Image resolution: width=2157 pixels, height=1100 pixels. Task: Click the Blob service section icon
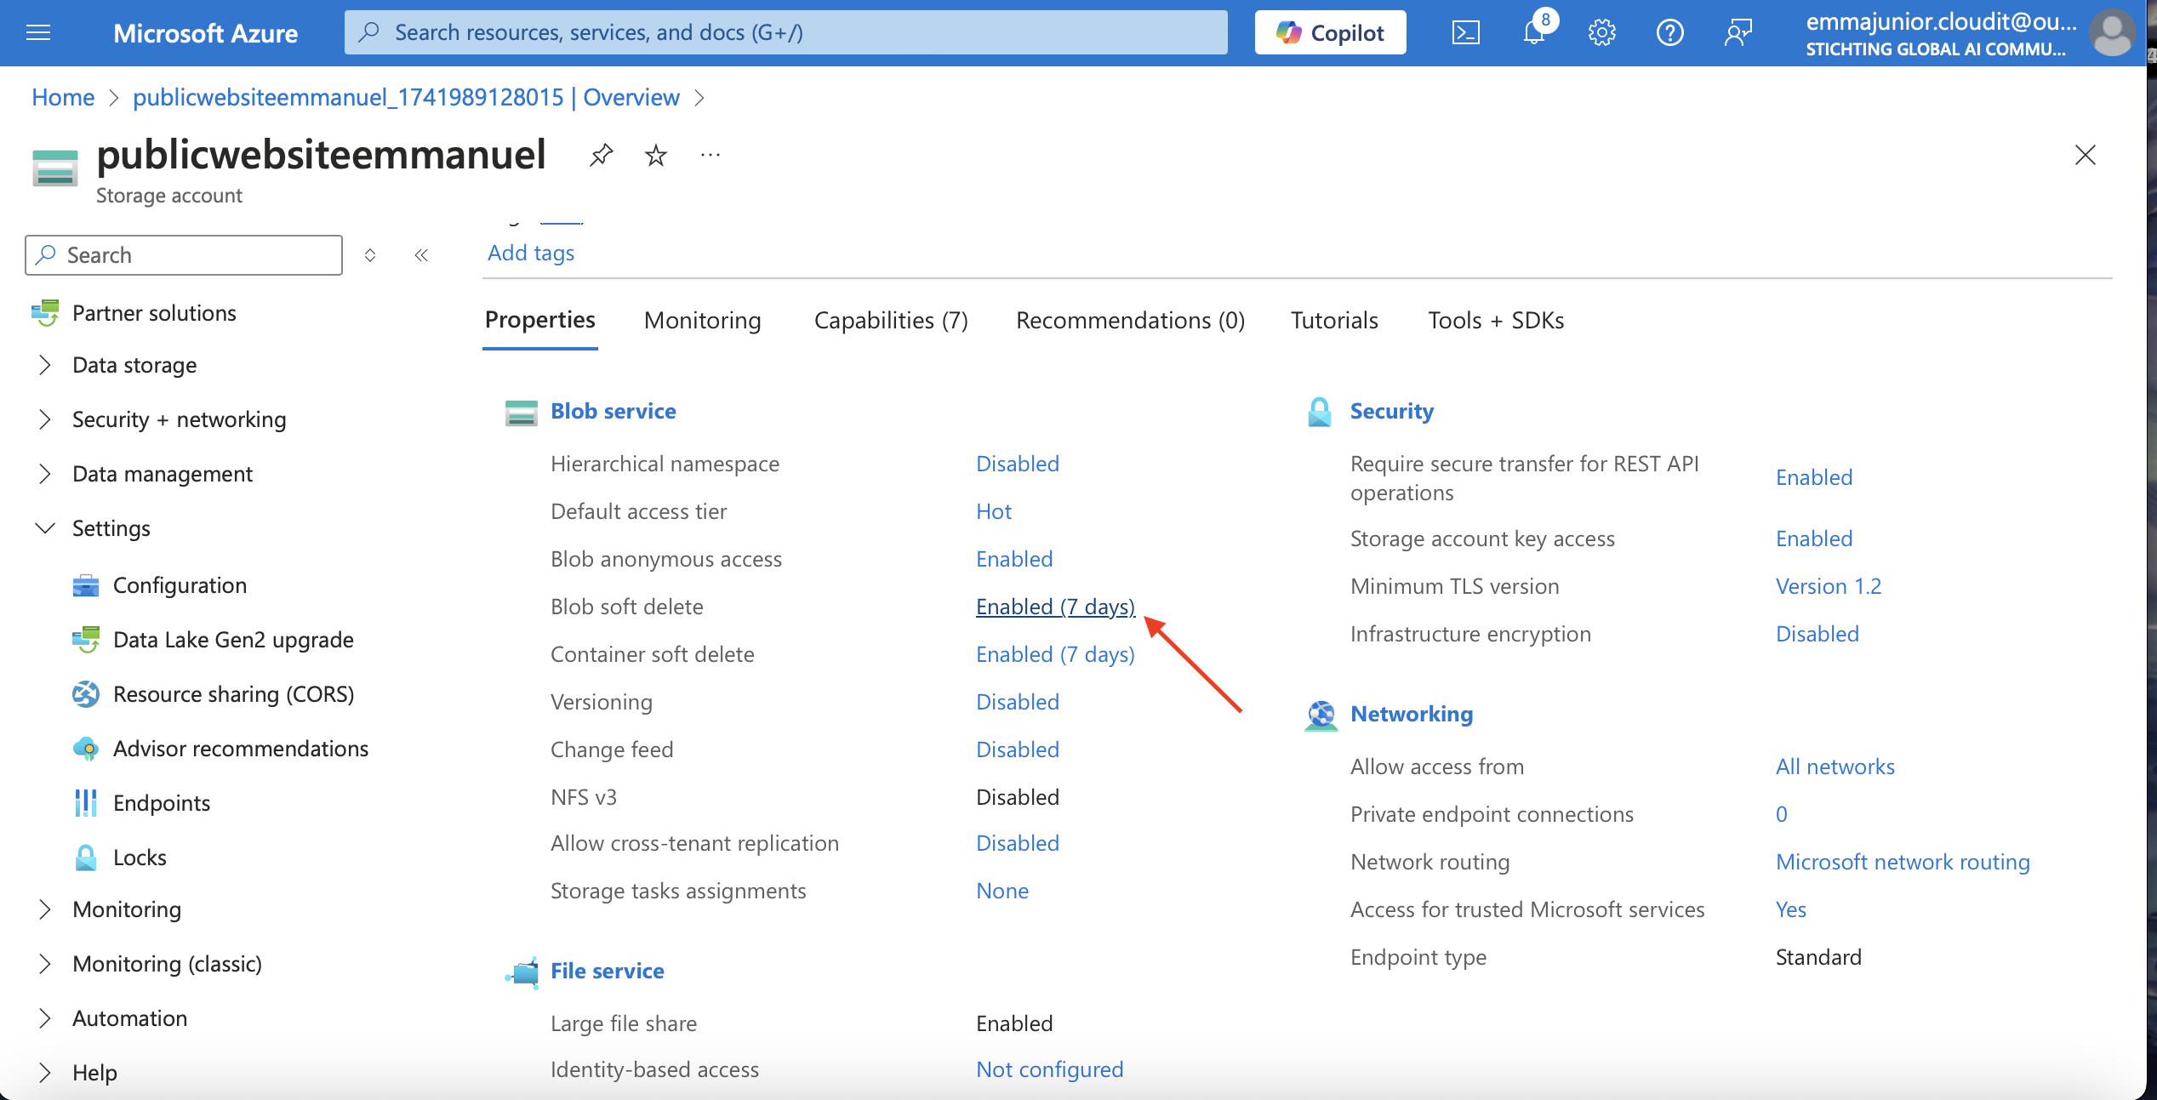click(x=521, y=412)
